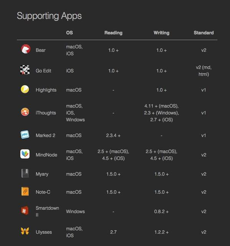Viewport: 230px width, 246px height.
Task: Click the Writing column header
Action: point(161,33)
